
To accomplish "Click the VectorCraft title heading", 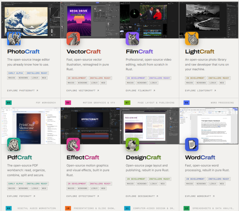I will click(x=84, y=52).
